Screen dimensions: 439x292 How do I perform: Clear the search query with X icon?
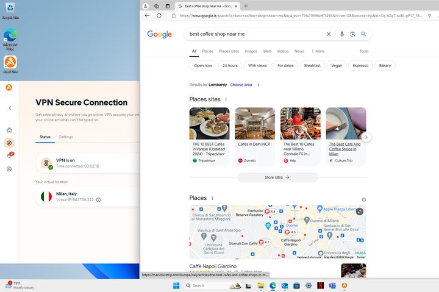329,34
